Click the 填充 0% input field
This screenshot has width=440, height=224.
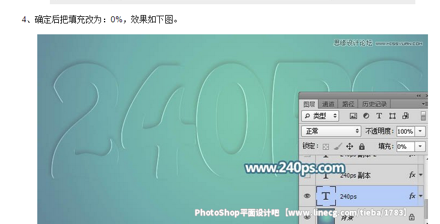pyautogui.click(x=406, y=146)
